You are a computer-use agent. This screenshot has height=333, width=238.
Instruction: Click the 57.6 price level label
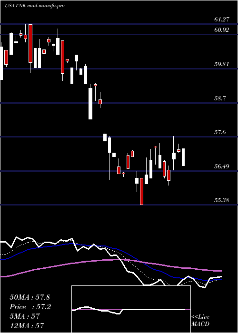point(220,132)
